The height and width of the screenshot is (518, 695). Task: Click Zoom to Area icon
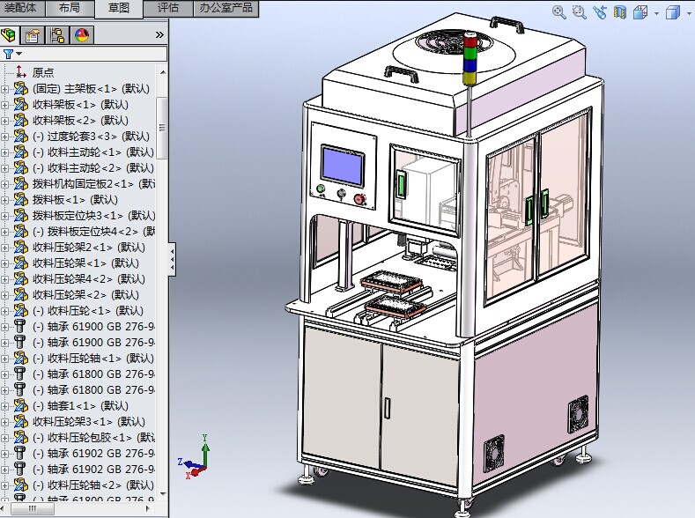[579, 12]
